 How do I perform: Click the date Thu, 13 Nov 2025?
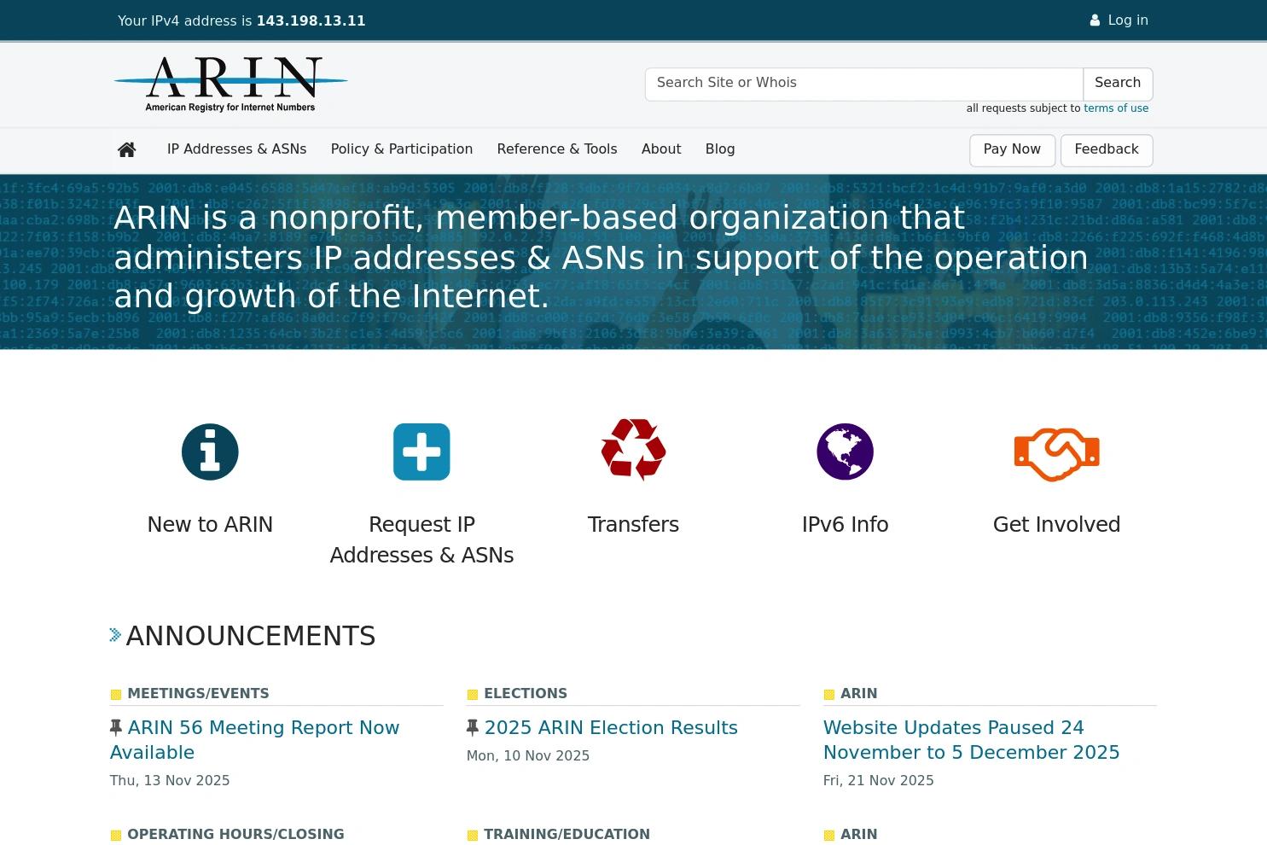point(170,781)
